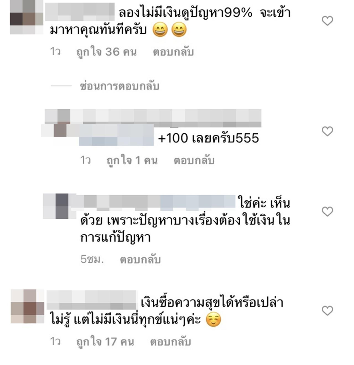This screenshot has height=365, width=354.
Task: Open the ถูกใจ 1 คน likes list
Action: pyautogui.click(x=132, y=161)
